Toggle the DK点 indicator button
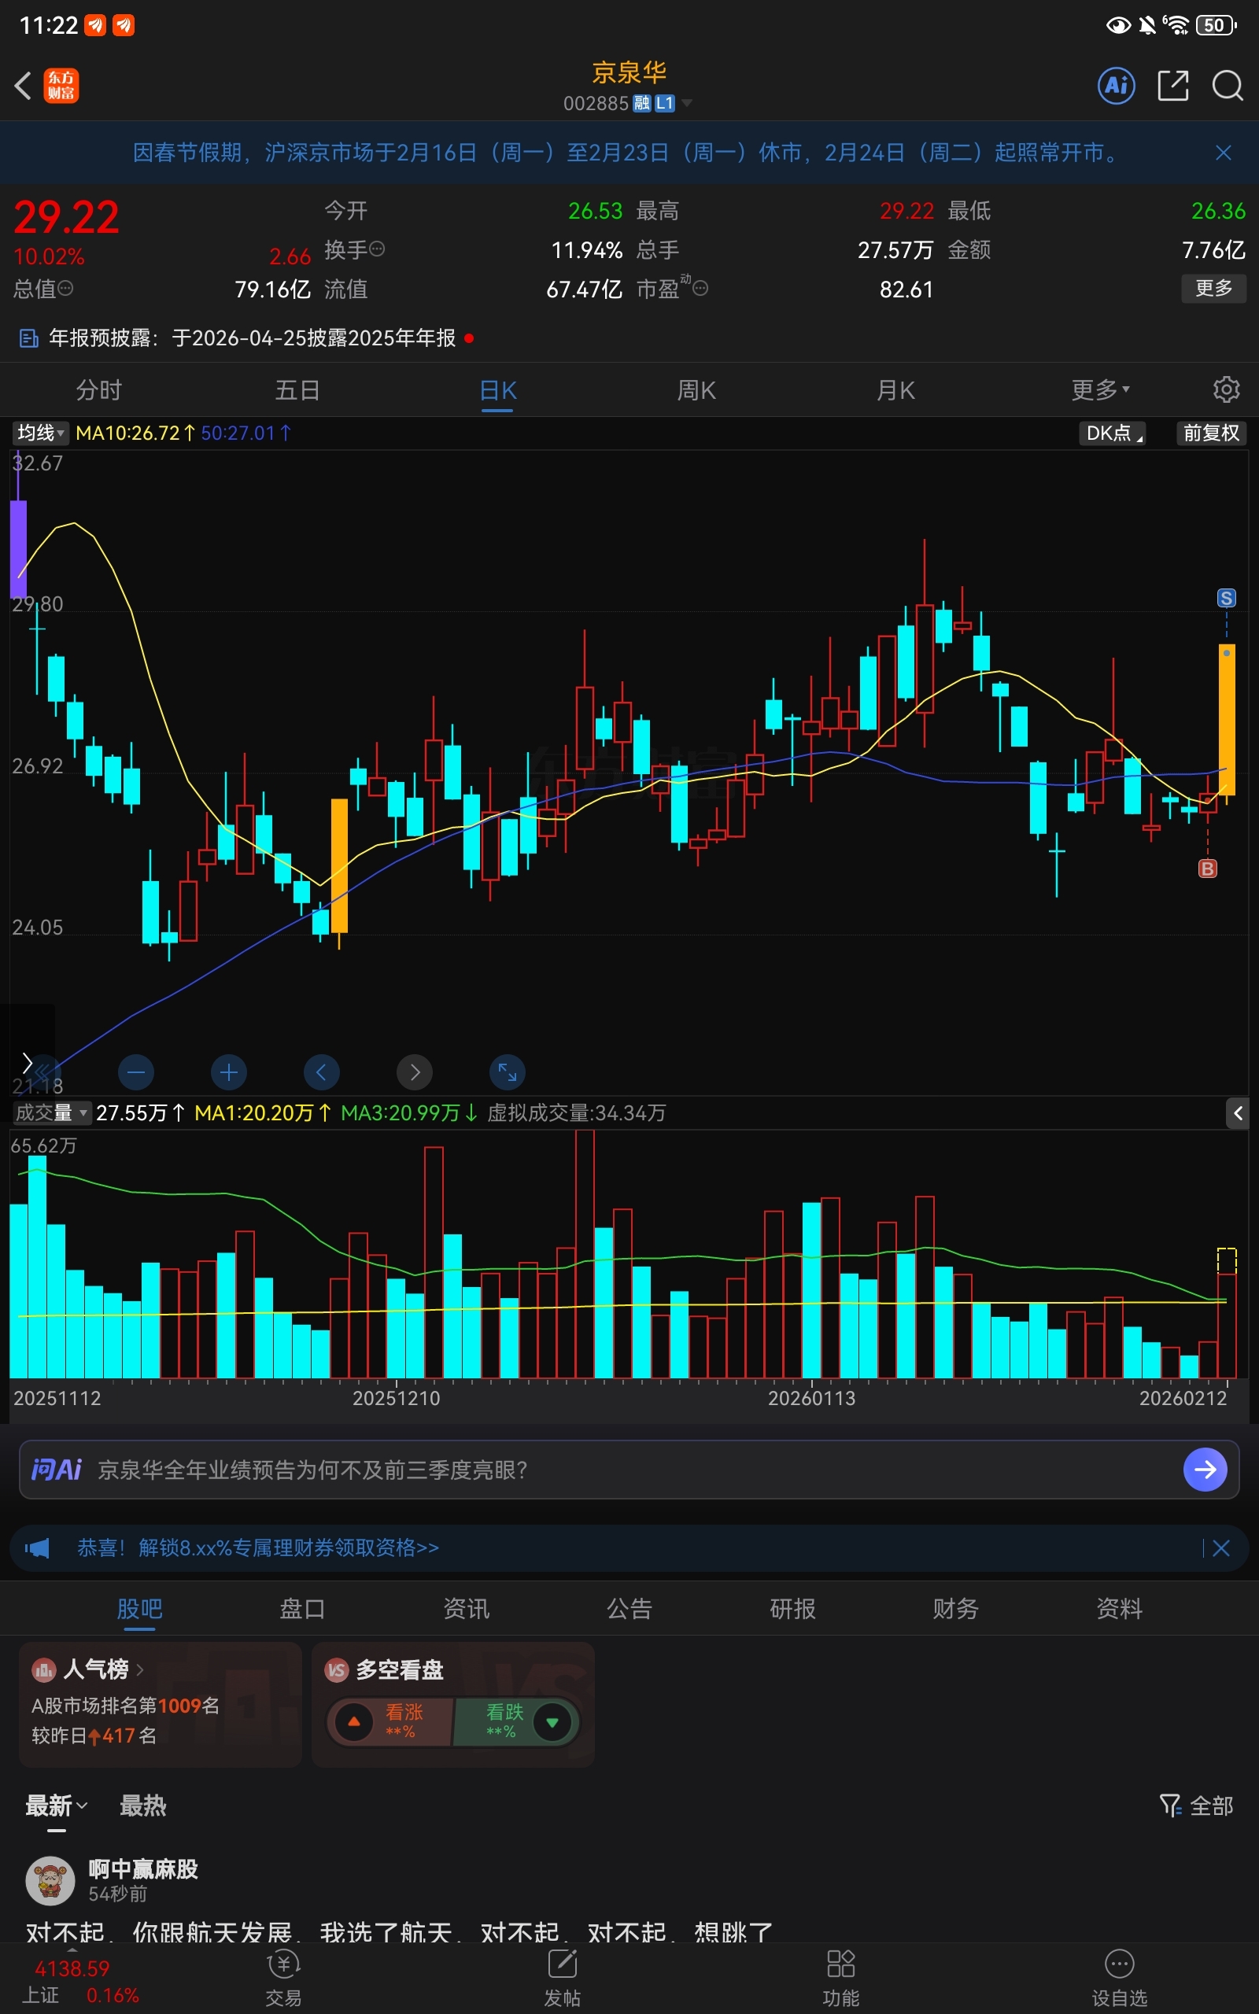This screenshot has height=2014, width=1259. [x=1113, y=433]
